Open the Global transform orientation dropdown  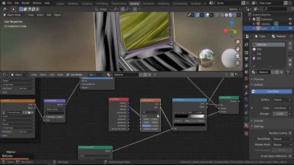click(x=103, y=9)
